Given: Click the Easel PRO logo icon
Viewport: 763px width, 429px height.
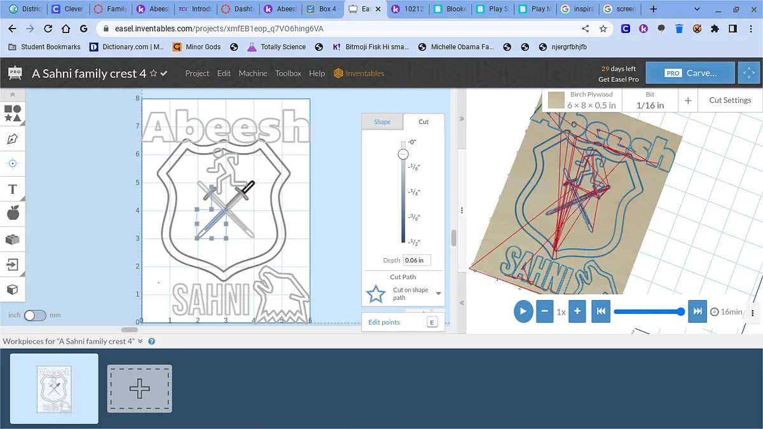Looking at the screenshot, I should point(14,72).
